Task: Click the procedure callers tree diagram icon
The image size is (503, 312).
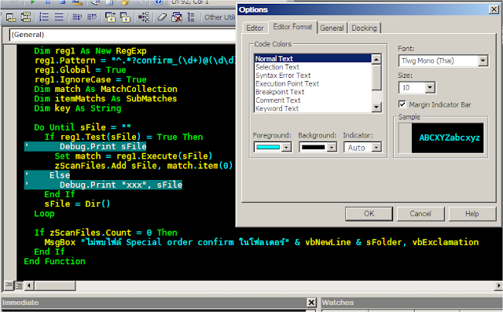Action: point(143,17)
